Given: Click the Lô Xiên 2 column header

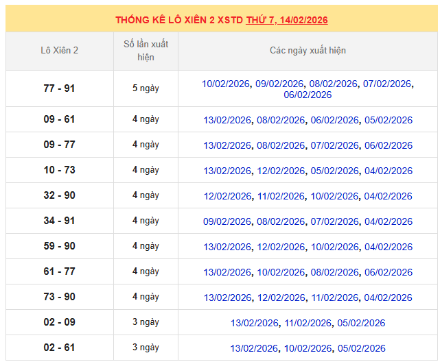Looking at the screenshot, I should (60, 51).
